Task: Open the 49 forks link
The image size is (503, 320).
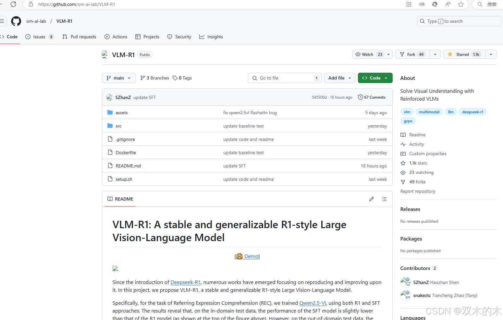Action: tap(413, 182)
